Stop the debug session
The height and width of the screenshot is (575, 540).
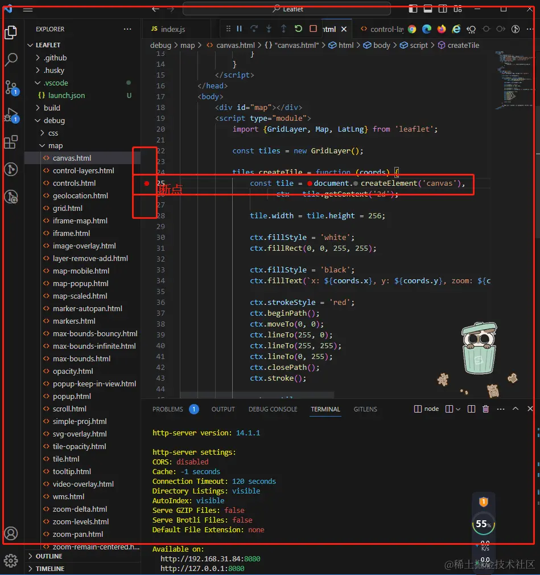(313, 28)
